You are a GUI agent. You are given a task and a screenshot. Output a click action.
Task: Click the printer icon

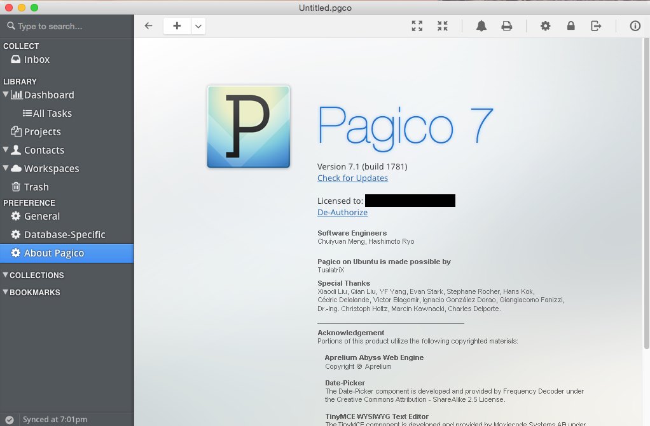click(x=506, y=26)
